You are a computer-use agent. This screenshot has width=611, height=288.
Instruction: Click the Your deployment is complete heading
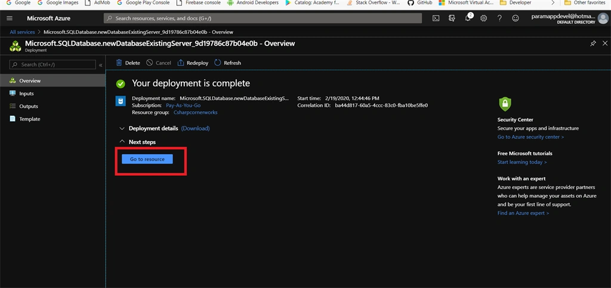click(191, 83)
